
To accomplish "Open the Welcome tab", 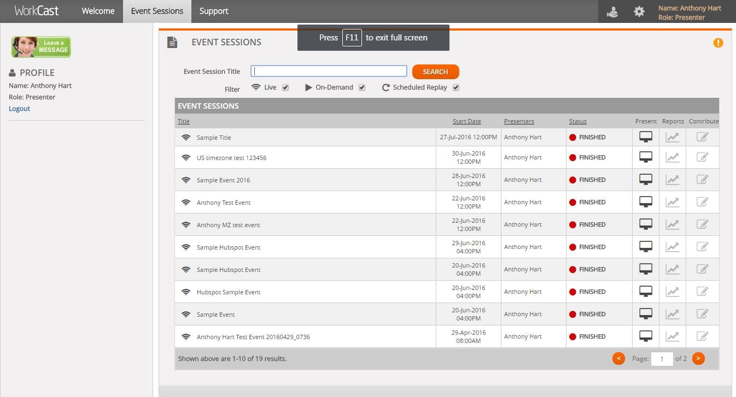I will coord(98,11).
